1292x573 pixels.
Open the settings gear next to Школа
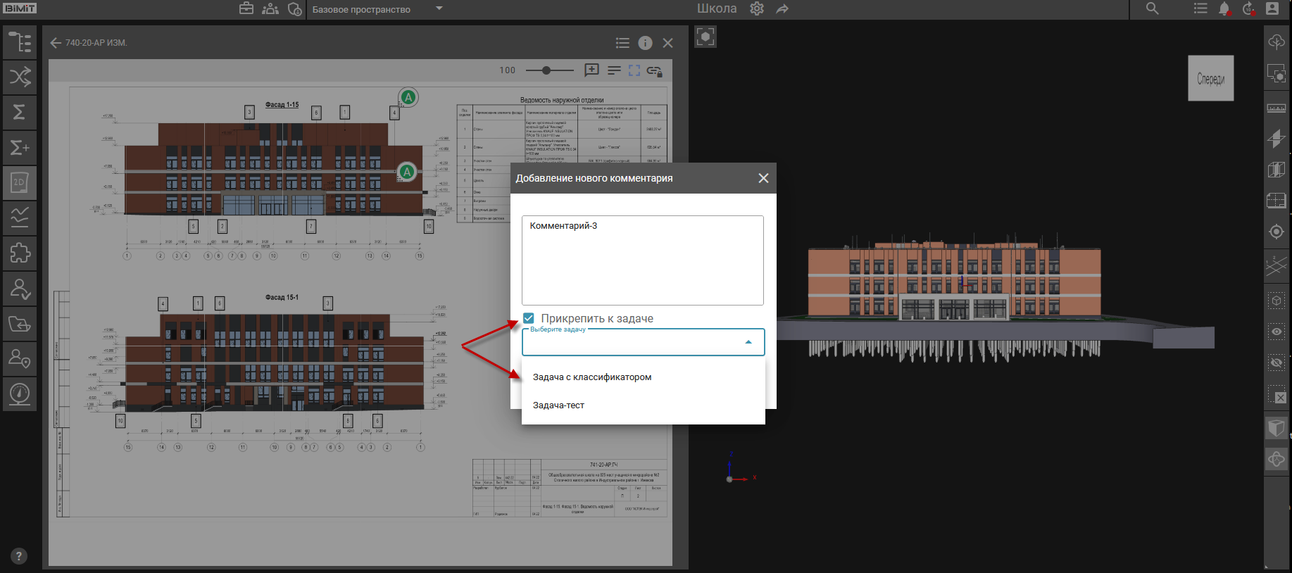(757, 9)
